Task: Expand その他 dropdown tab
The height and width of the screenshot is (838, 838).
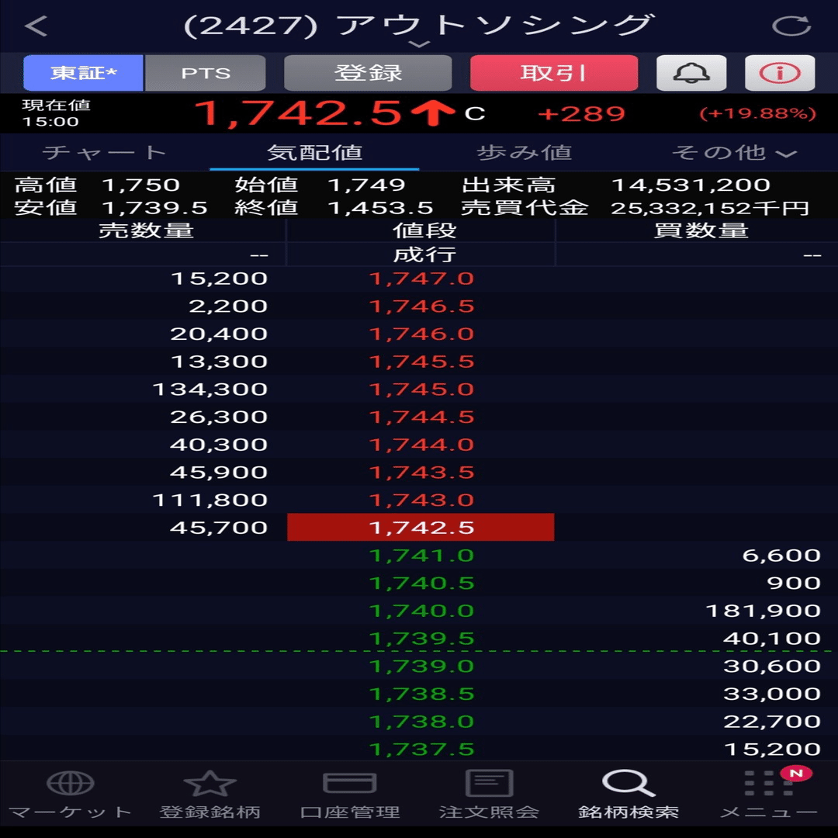Action: point(734,153)
